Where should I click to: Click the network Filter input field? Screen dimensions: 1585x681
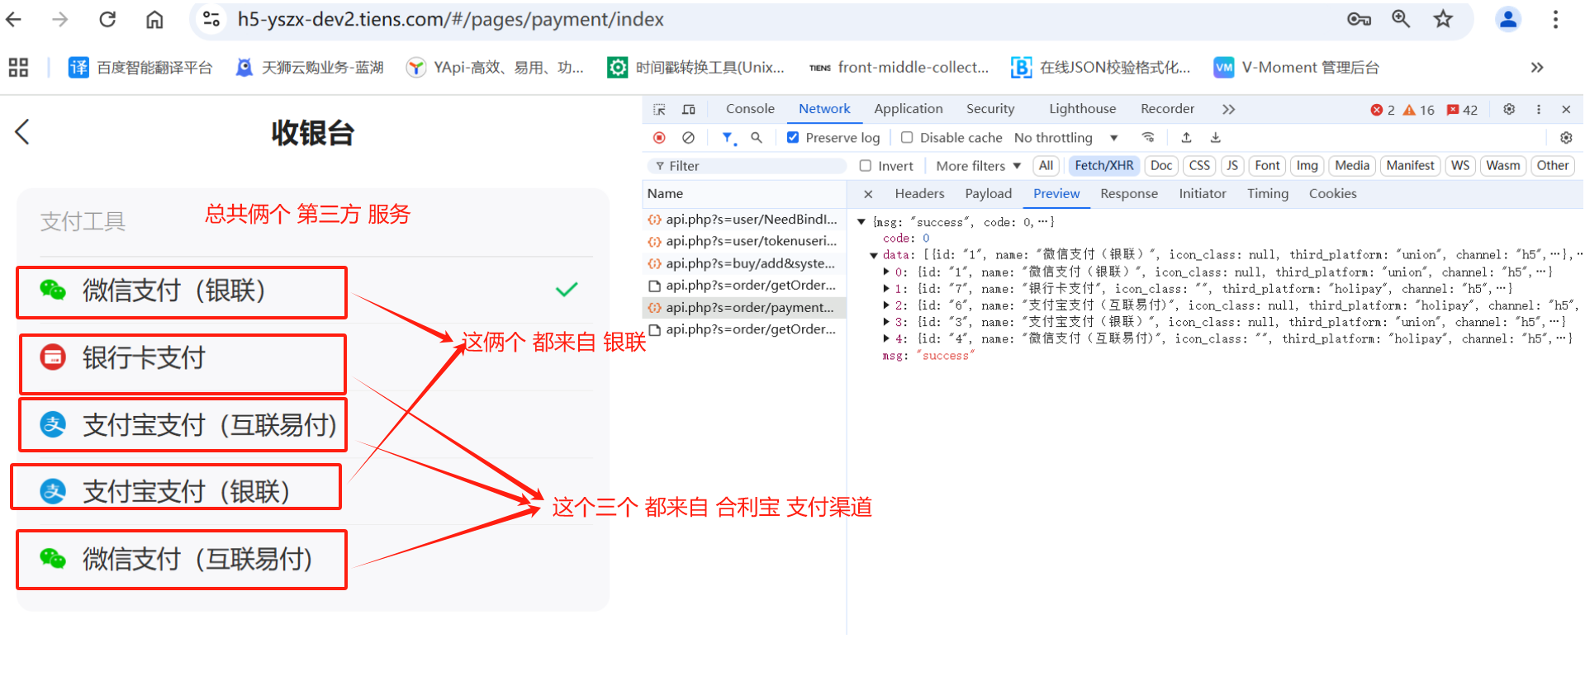pos(747,166)
